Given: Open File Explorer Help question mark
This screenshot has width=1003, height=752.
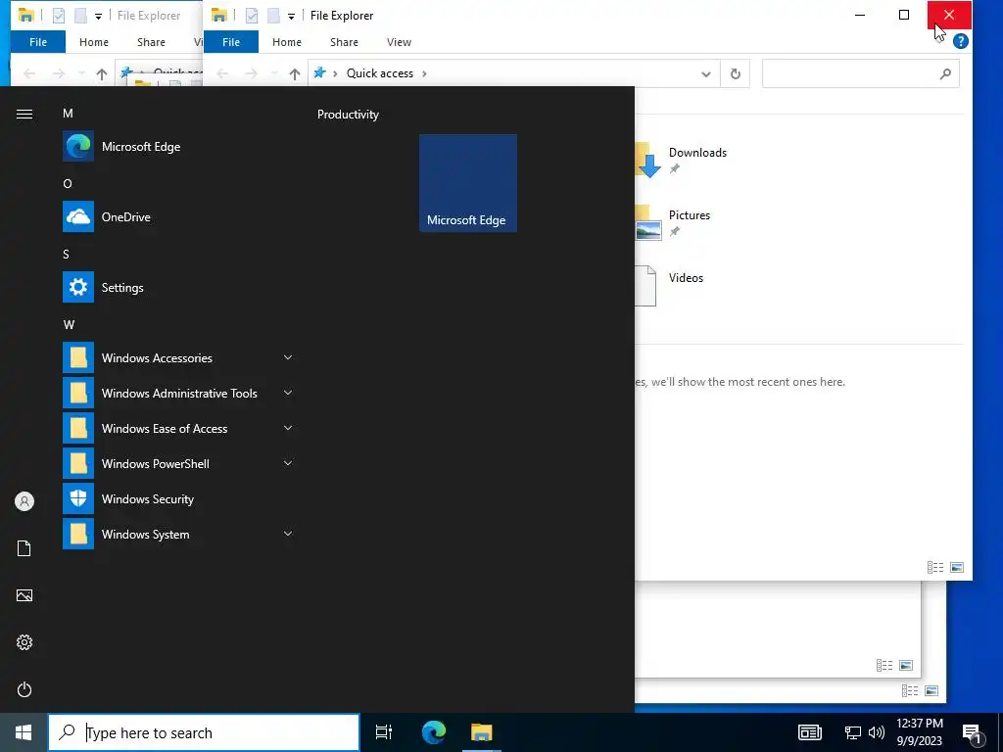Looking at the screenshot, I should (960, 41).
